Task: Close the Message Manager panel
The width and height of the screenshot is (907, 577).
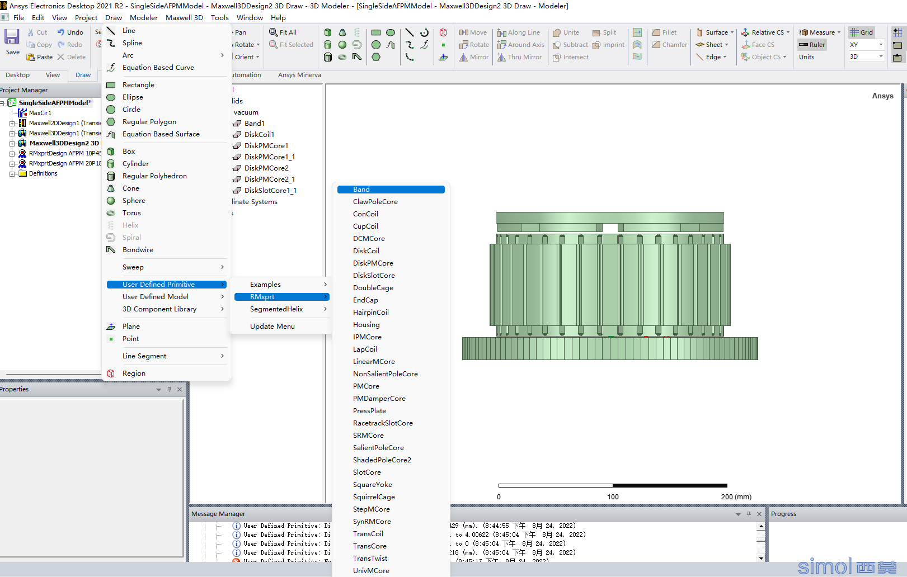Action: [x=759, y=514]
